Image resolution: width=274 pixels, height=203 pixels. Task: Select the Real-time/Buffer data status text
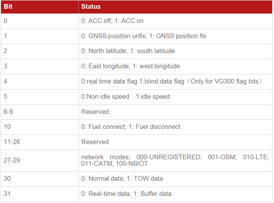point(126,194)
